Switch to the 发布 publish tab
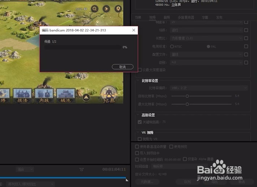Image resolution: width=257 pixels, height=187 pixels. 219,17
